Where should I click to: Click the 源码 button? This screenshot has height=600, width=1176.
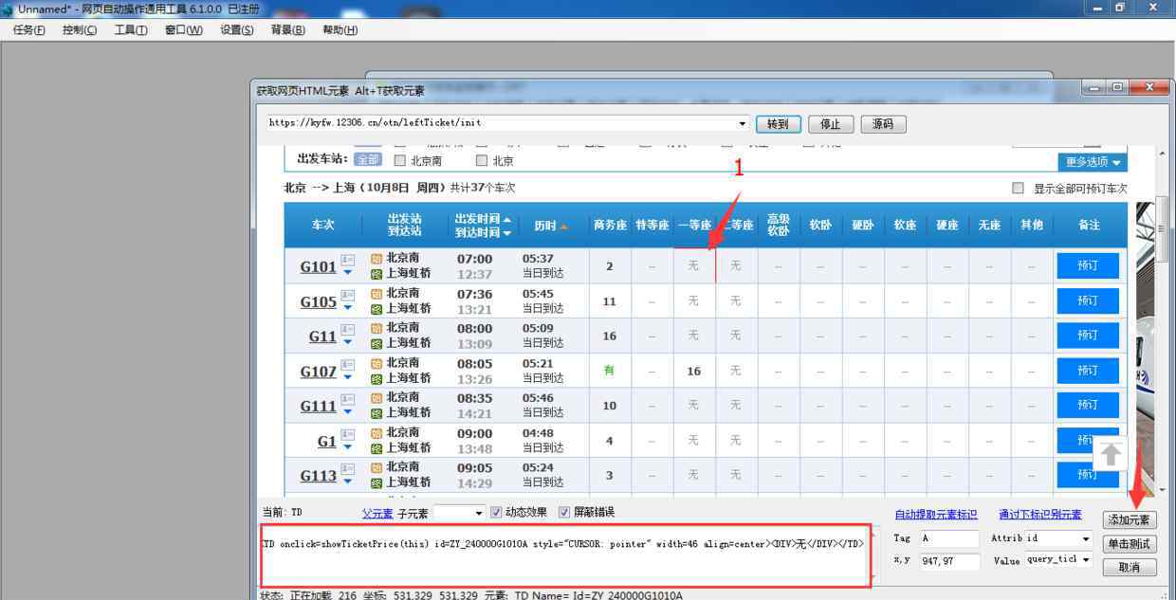coord(883,124)
